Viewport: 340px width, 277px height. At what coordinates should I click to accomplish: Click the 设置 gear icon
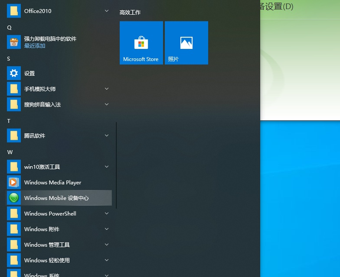coord(14,74)
